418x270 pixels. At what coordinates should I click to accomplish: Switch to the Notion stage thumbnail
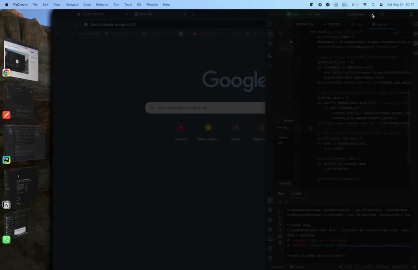coord(21,186)
